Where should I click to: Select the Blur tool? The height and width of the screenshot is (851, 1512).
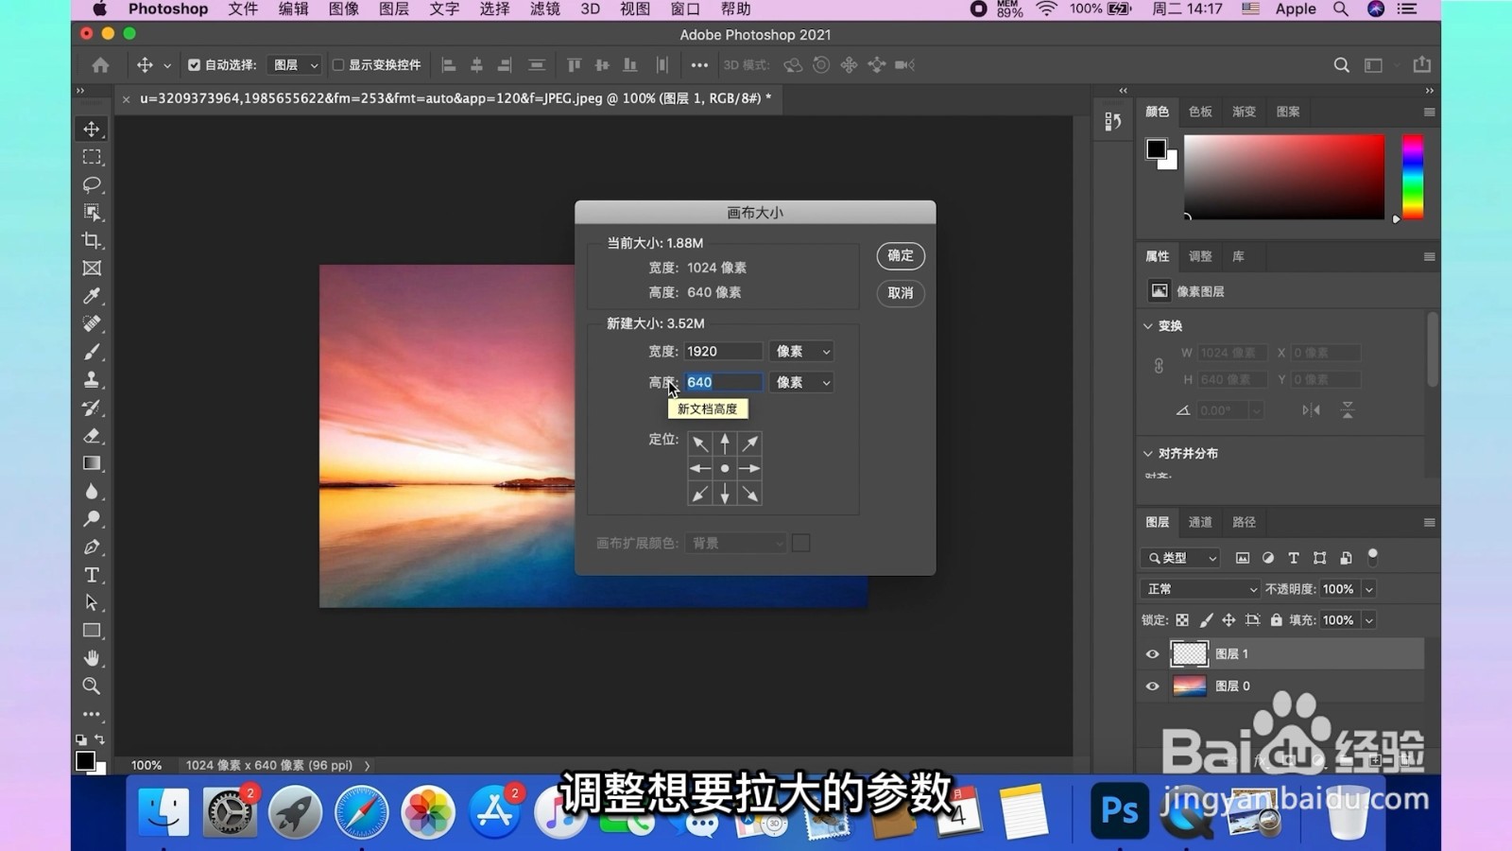point(92,492)
